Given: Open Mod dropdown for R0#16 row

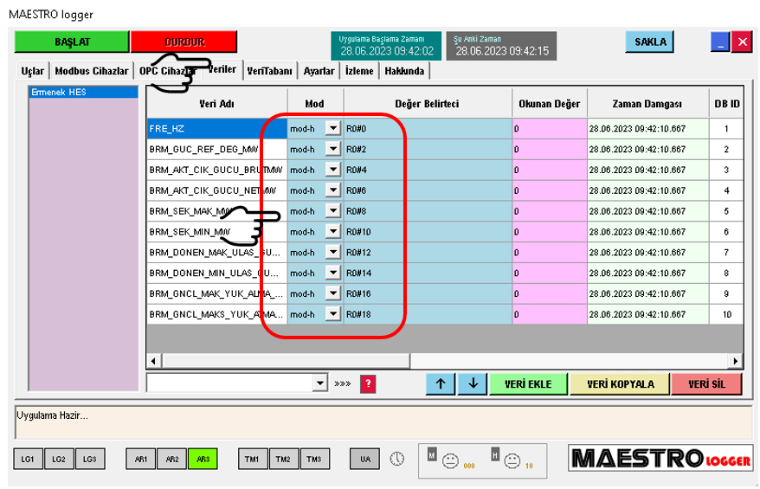Looking at the screenshot, I should click(x=333, y=293).
